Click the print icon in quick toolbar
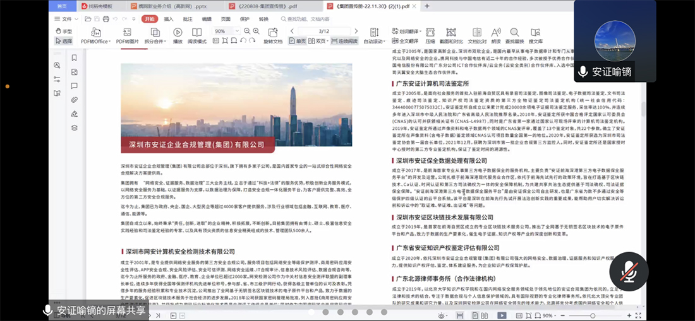This screenshot has height=321, width=695. coord(106,19)
